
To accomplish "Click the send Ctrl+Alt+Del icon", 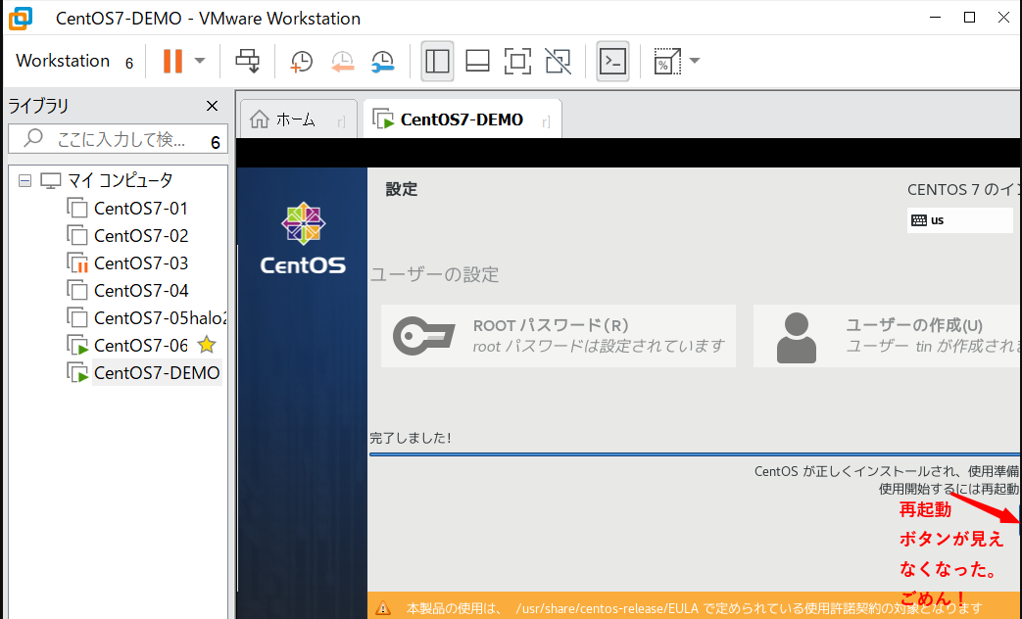I will click(248, 62).
